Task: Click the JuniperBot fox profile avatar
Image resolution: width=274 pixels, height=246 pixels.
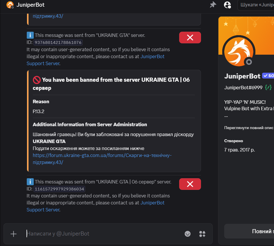Action: [239, 52]
